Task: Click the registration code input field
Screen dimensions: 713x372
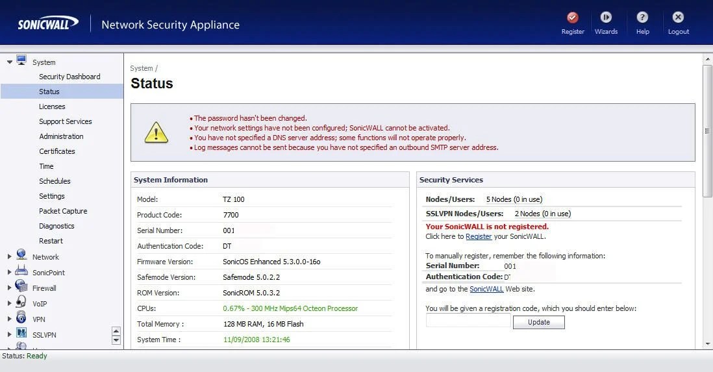Action: pos(468,321)
